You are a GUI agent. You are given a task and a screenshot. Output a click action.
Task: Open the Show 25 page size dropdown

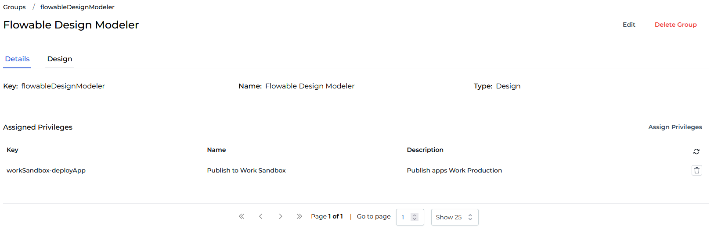[454, 217]
